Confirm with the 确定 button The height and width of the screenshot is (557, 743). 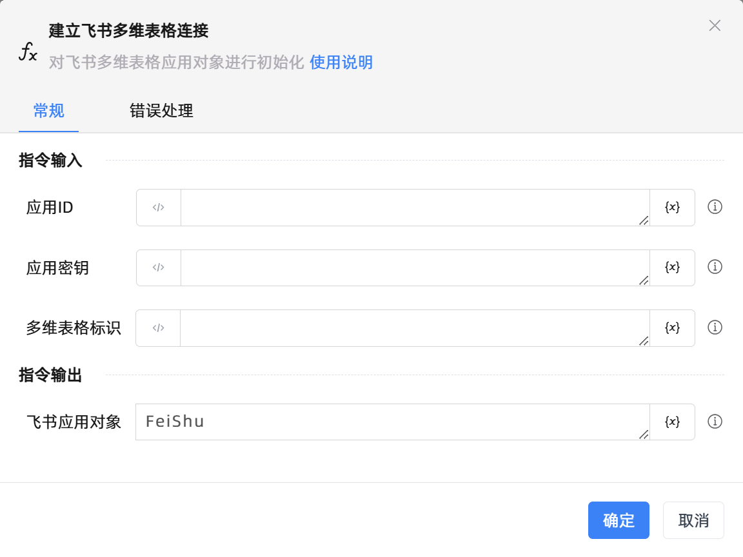[619, 520]
